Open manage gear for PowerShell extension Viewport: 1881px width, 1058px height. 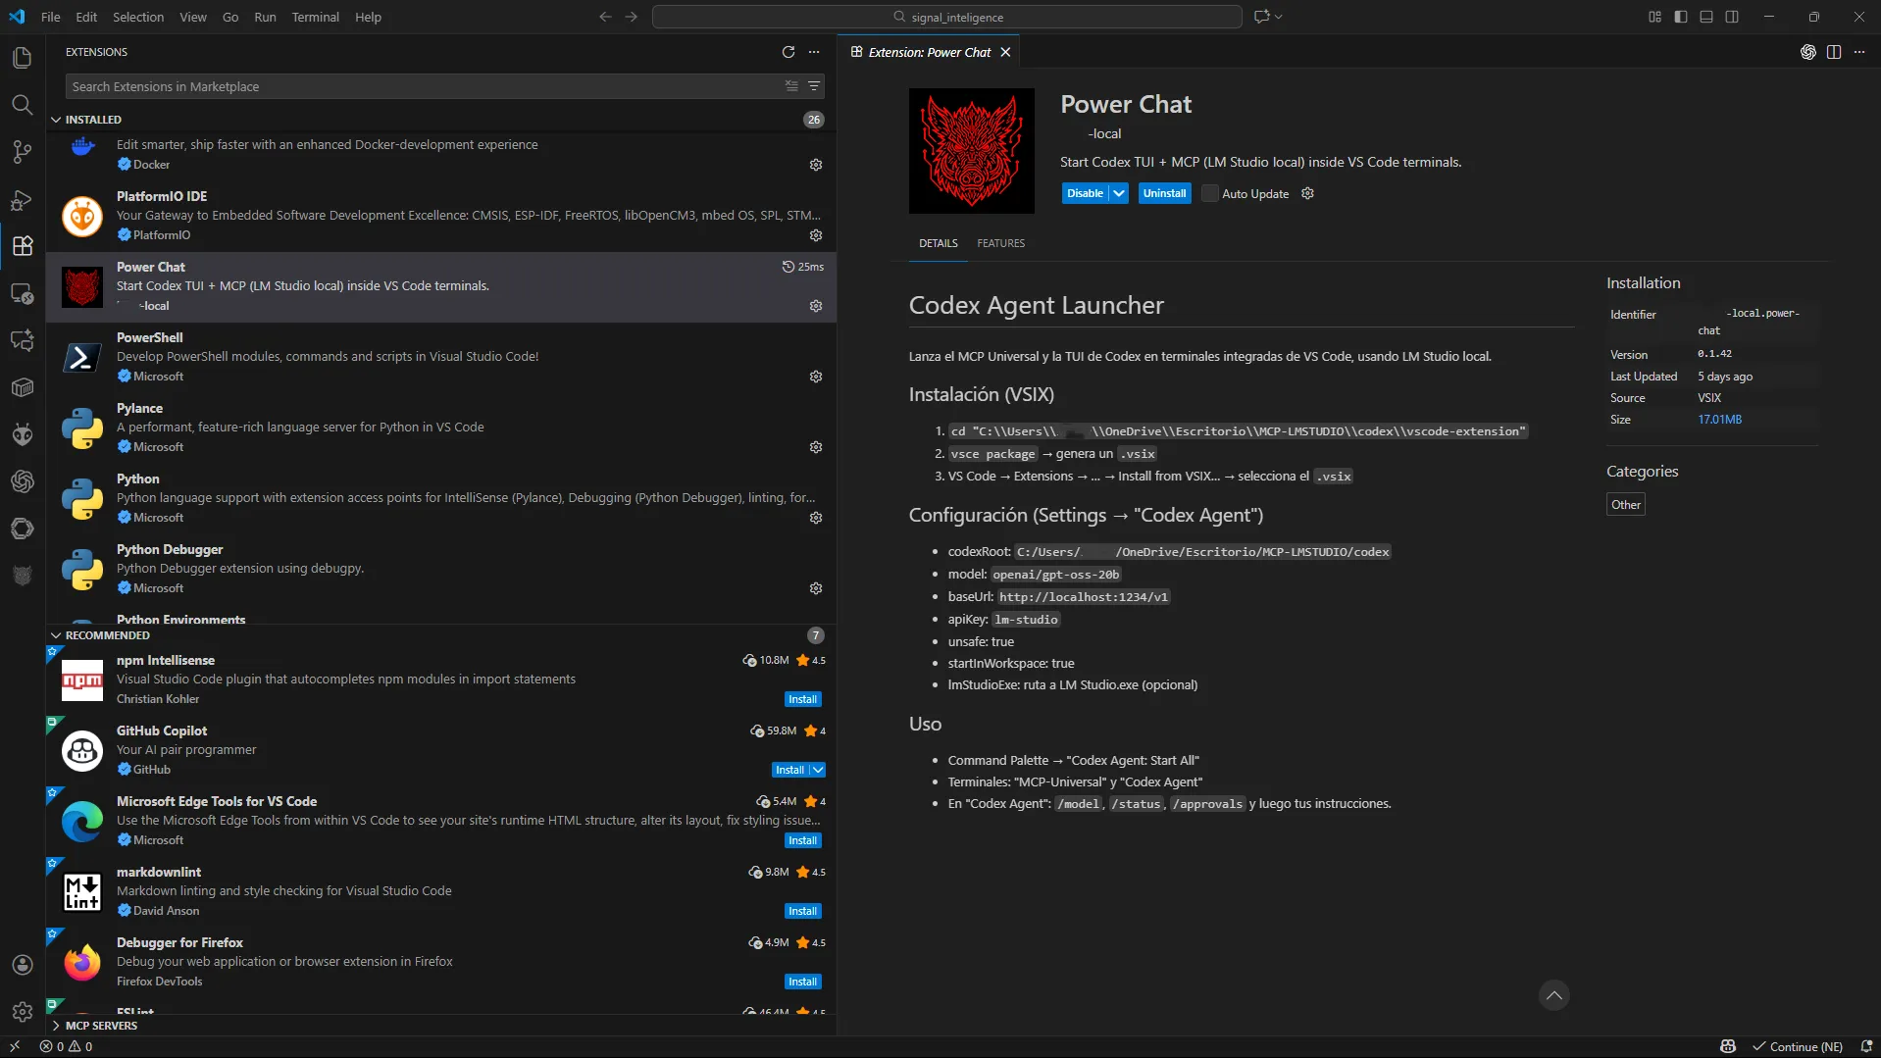[815, 377]
